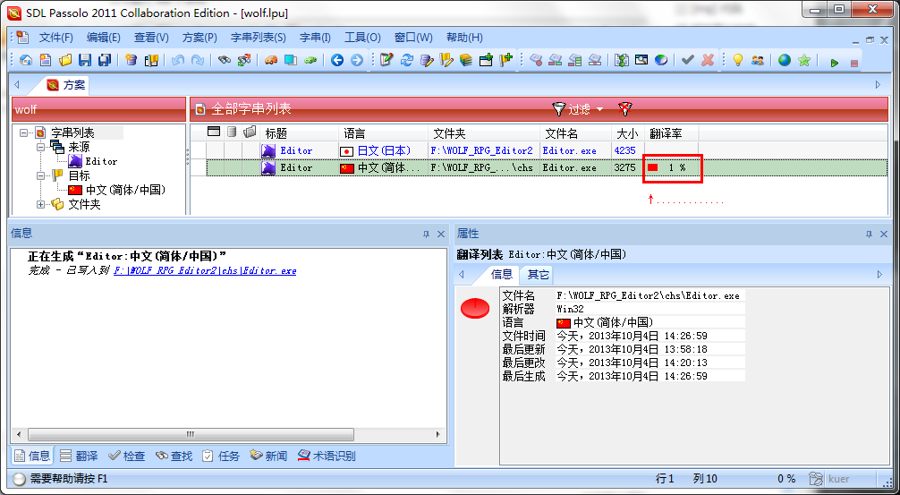Click the red X toolbar icon
This screenshot has height=495, width=900.
pyautogui.click(x=708, y=60)
